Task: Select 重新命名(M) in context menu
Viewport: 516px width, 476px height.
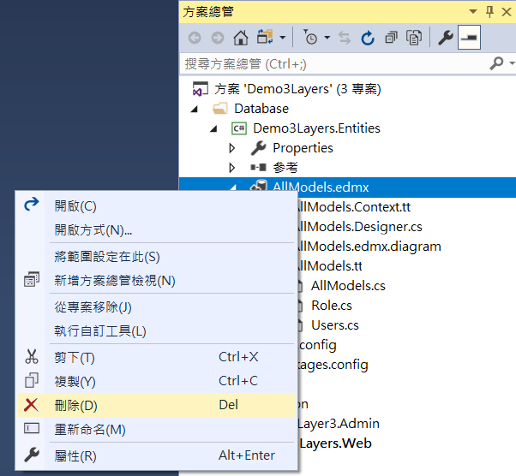Action: pyautogui.click(x=90, y=429)
